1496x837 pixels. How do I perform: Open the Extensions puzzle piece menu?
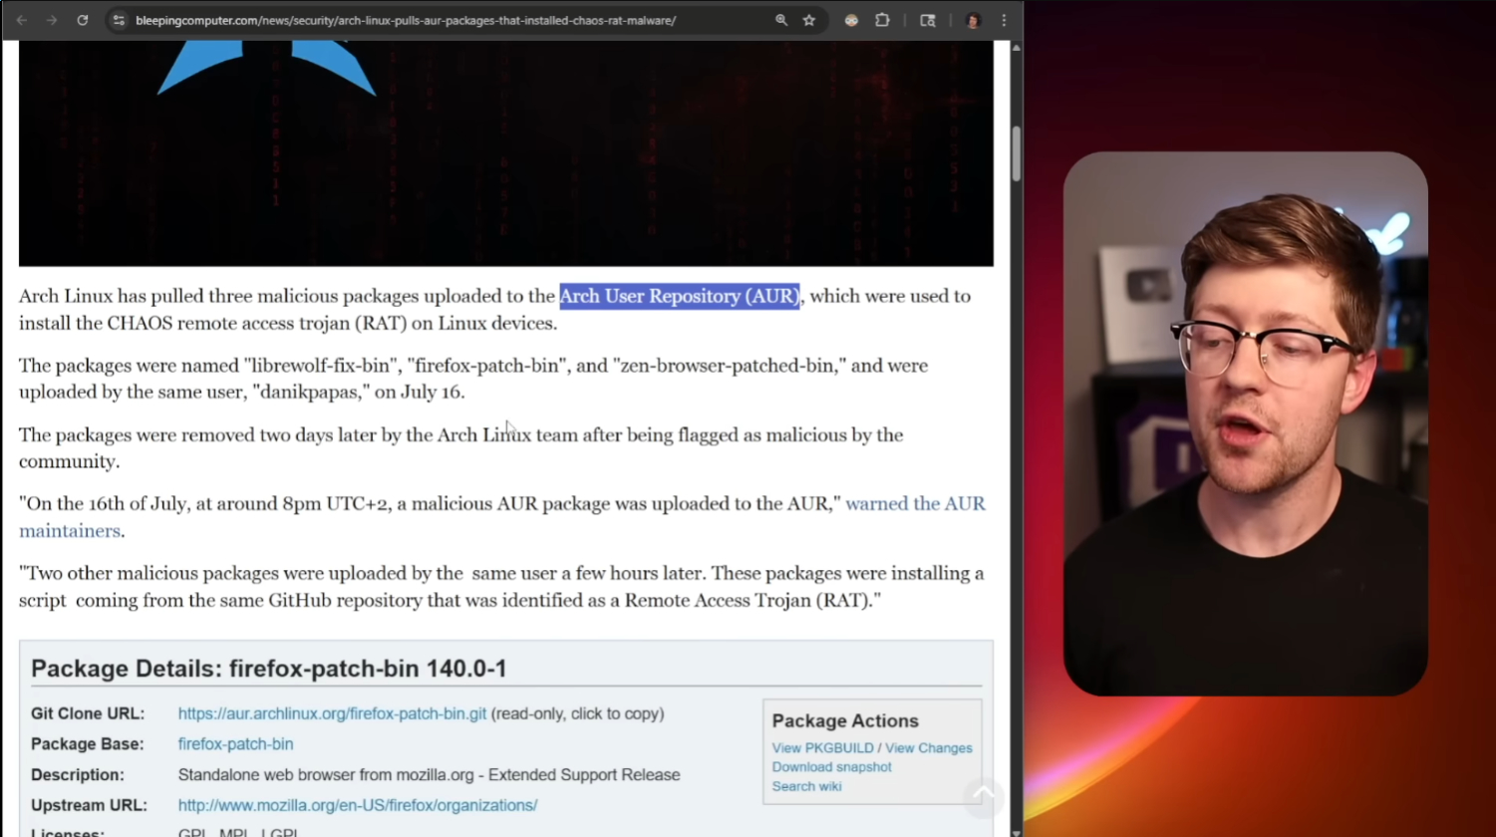[882, 20]
